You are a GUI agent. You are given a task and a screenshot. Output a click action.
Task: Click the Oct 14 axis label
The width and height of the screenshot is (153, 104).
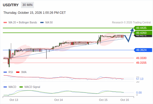coord(59,100)
